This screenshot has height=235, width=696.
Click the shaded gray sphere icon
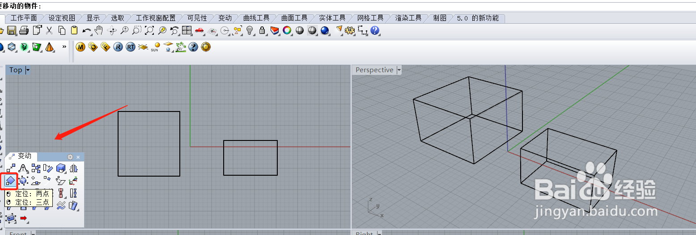[x=300, y=30]
